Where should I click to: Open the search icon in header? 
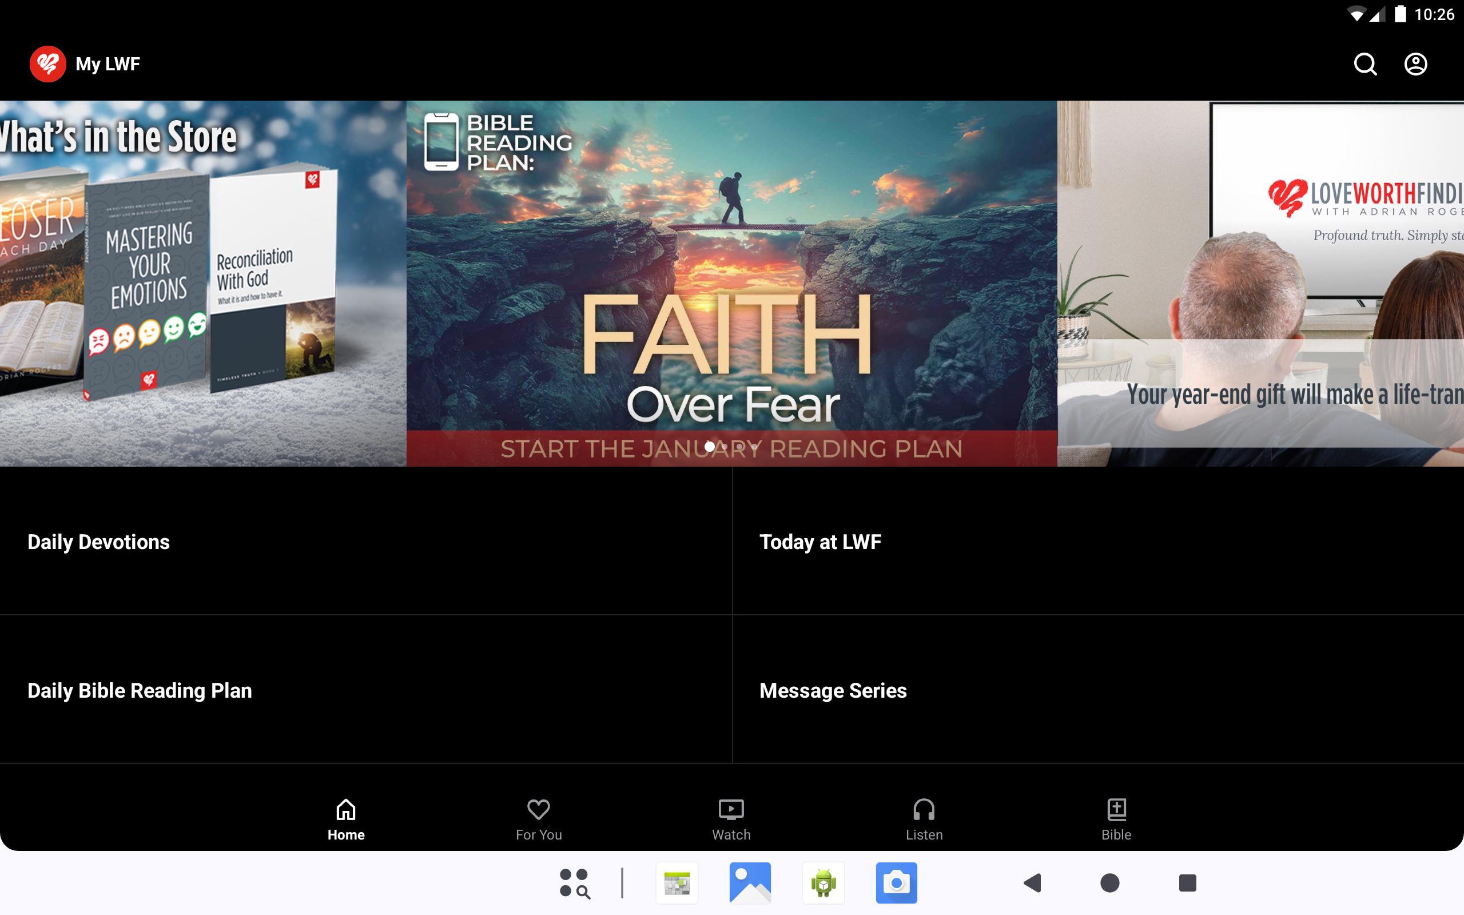click(x=1365, y=64)
